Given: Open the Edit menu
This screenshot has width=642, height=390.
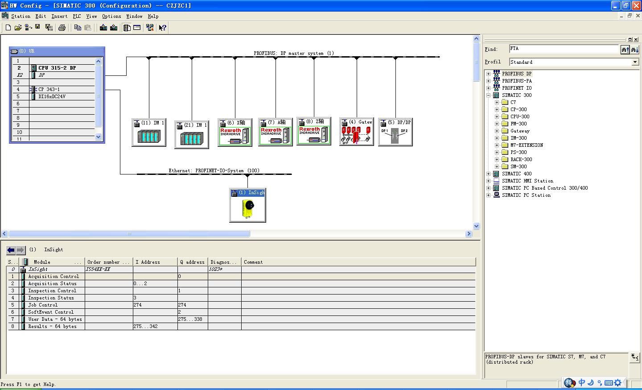Looking at the screenshot, I should tap(41, 16).
